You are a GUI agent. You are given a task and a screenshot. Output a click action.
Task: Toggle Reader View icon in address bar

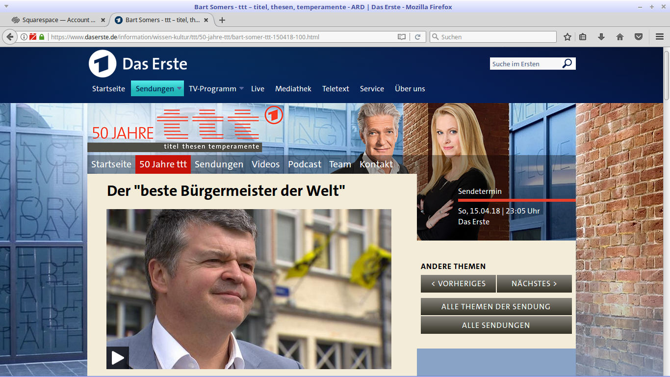pos(402,37)
